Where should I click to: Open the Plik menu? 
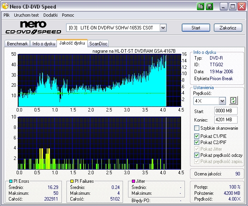[x=7, y=15]
